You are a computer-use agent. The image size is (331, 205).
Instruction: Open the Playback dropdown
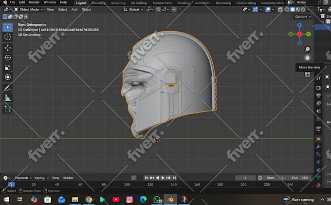[23, 178]
